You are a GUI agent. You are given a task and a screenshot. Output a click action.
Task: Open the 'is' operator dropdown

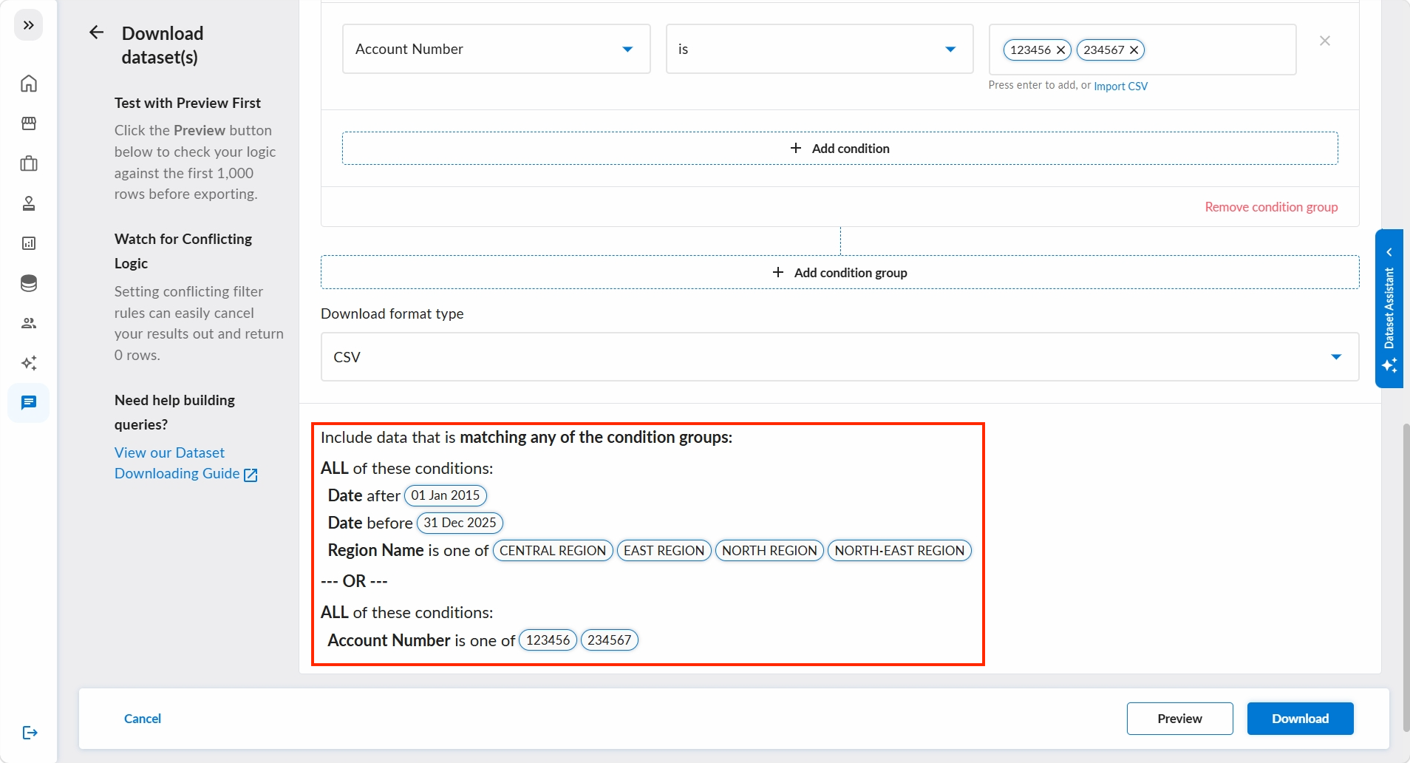coord(820,49)
